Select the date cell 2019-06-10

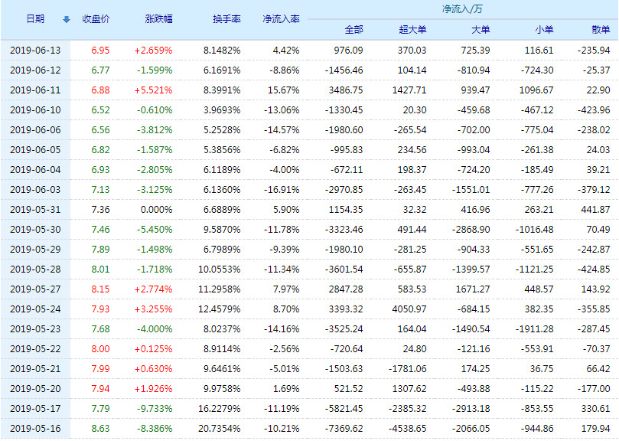click(35, 109)
